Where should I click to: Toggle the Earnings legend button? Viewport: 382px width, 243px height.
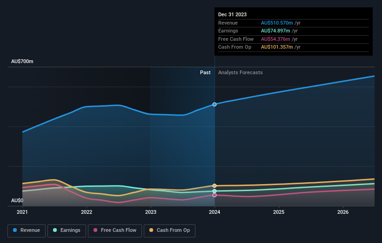point(67,230)
